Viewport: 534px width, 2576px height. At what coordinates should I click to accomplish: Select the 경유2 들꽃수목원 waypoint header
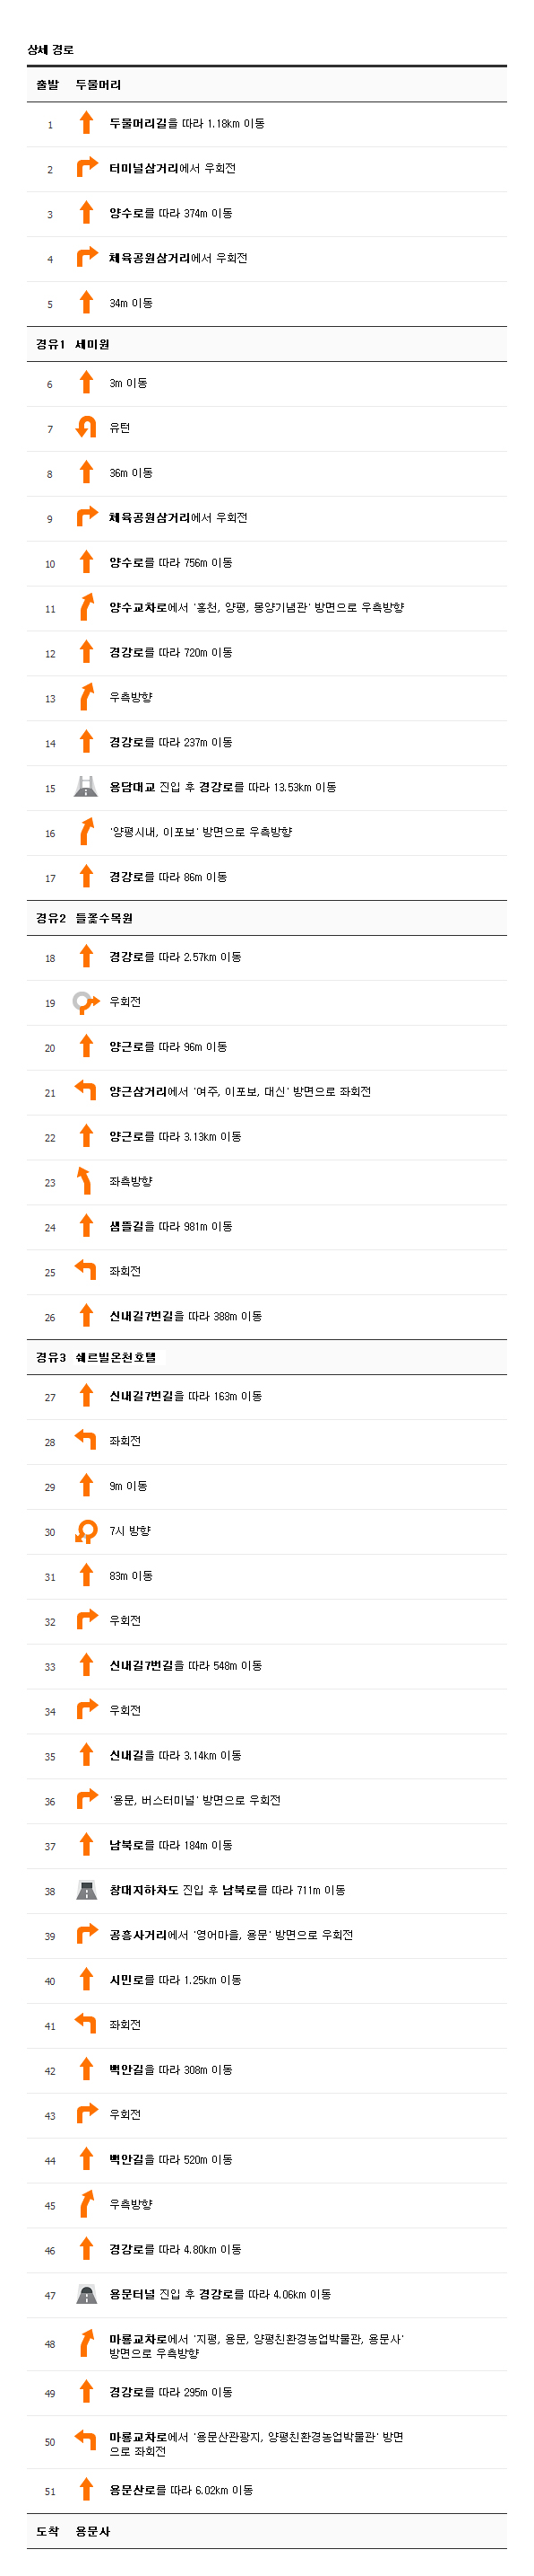tap(266, 918)
